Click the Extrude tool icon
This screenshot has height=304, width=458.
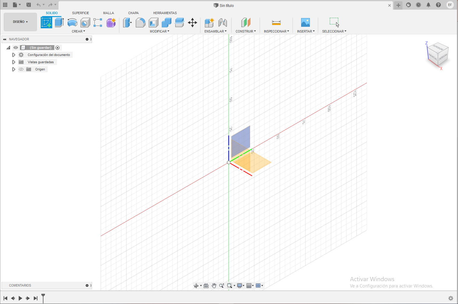point(59,23)
